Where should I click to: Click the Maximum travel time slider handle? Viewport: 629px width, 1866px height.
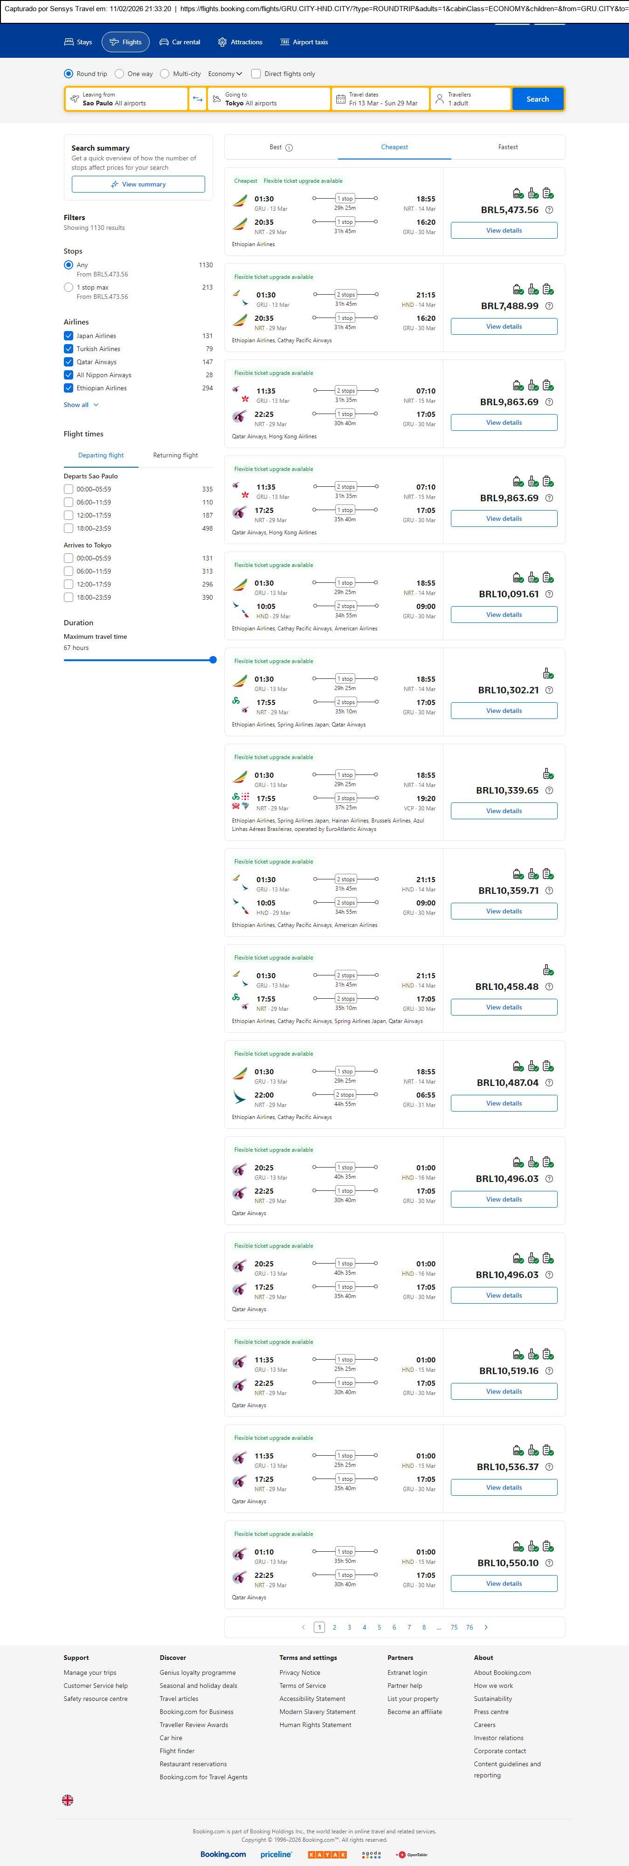(x=213, y=660)
